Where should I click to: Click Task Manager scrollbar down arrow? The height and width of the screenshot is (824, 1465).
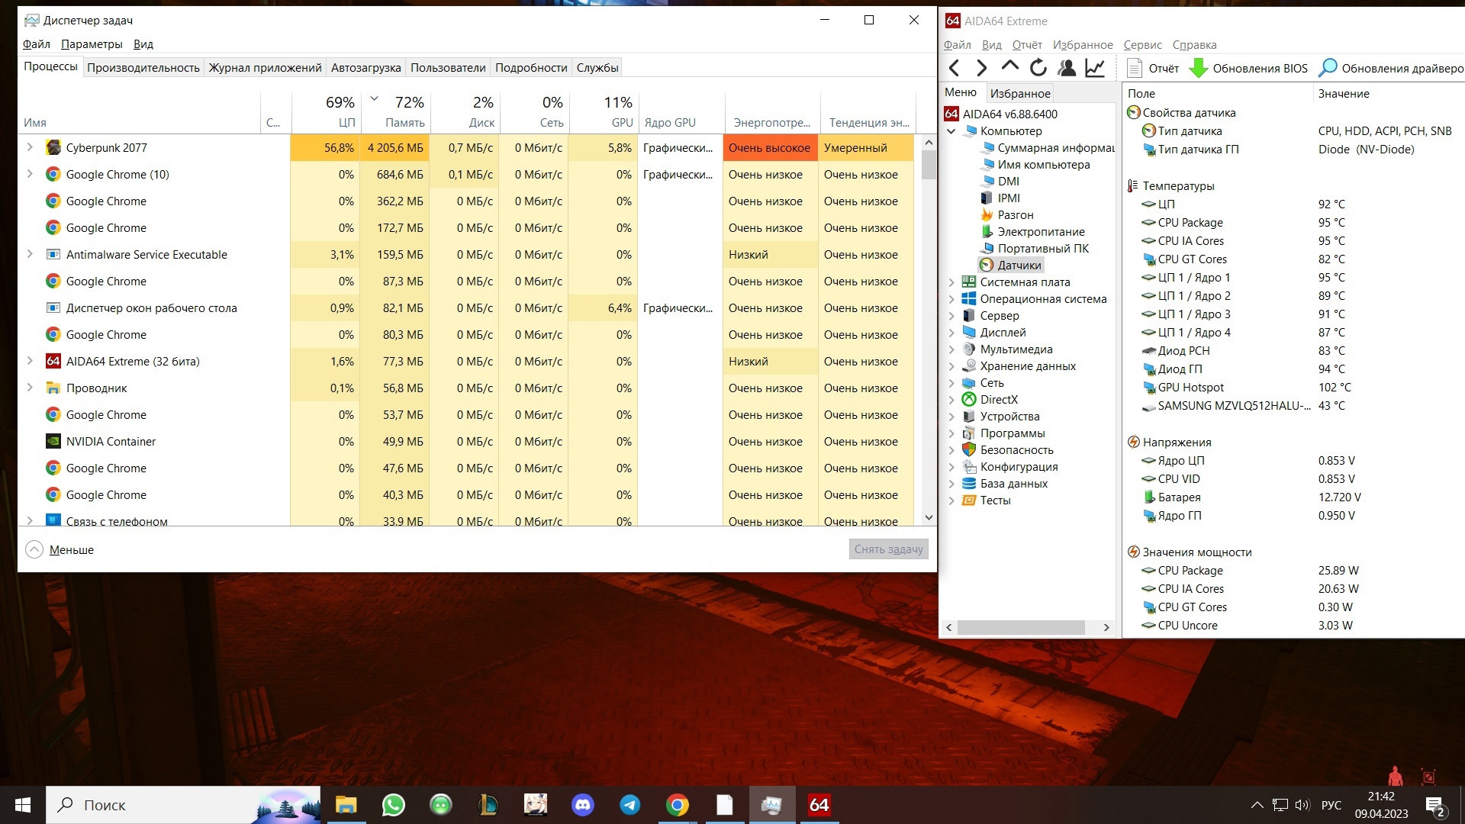pyautogui.click(x=929, y=517)
